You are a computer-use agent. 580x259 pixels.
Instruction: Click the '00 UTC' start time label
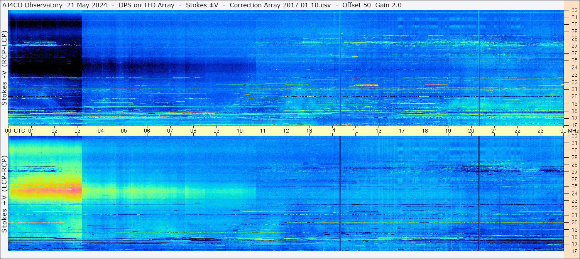pos(15,131)
